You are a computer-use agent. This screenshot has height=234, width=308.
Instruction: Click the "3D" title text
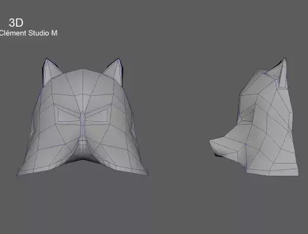pyautogui.click(x=16, y=23)
